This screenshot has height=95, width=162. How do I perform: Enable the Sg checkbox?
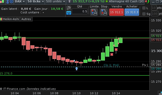click(144, 14)
